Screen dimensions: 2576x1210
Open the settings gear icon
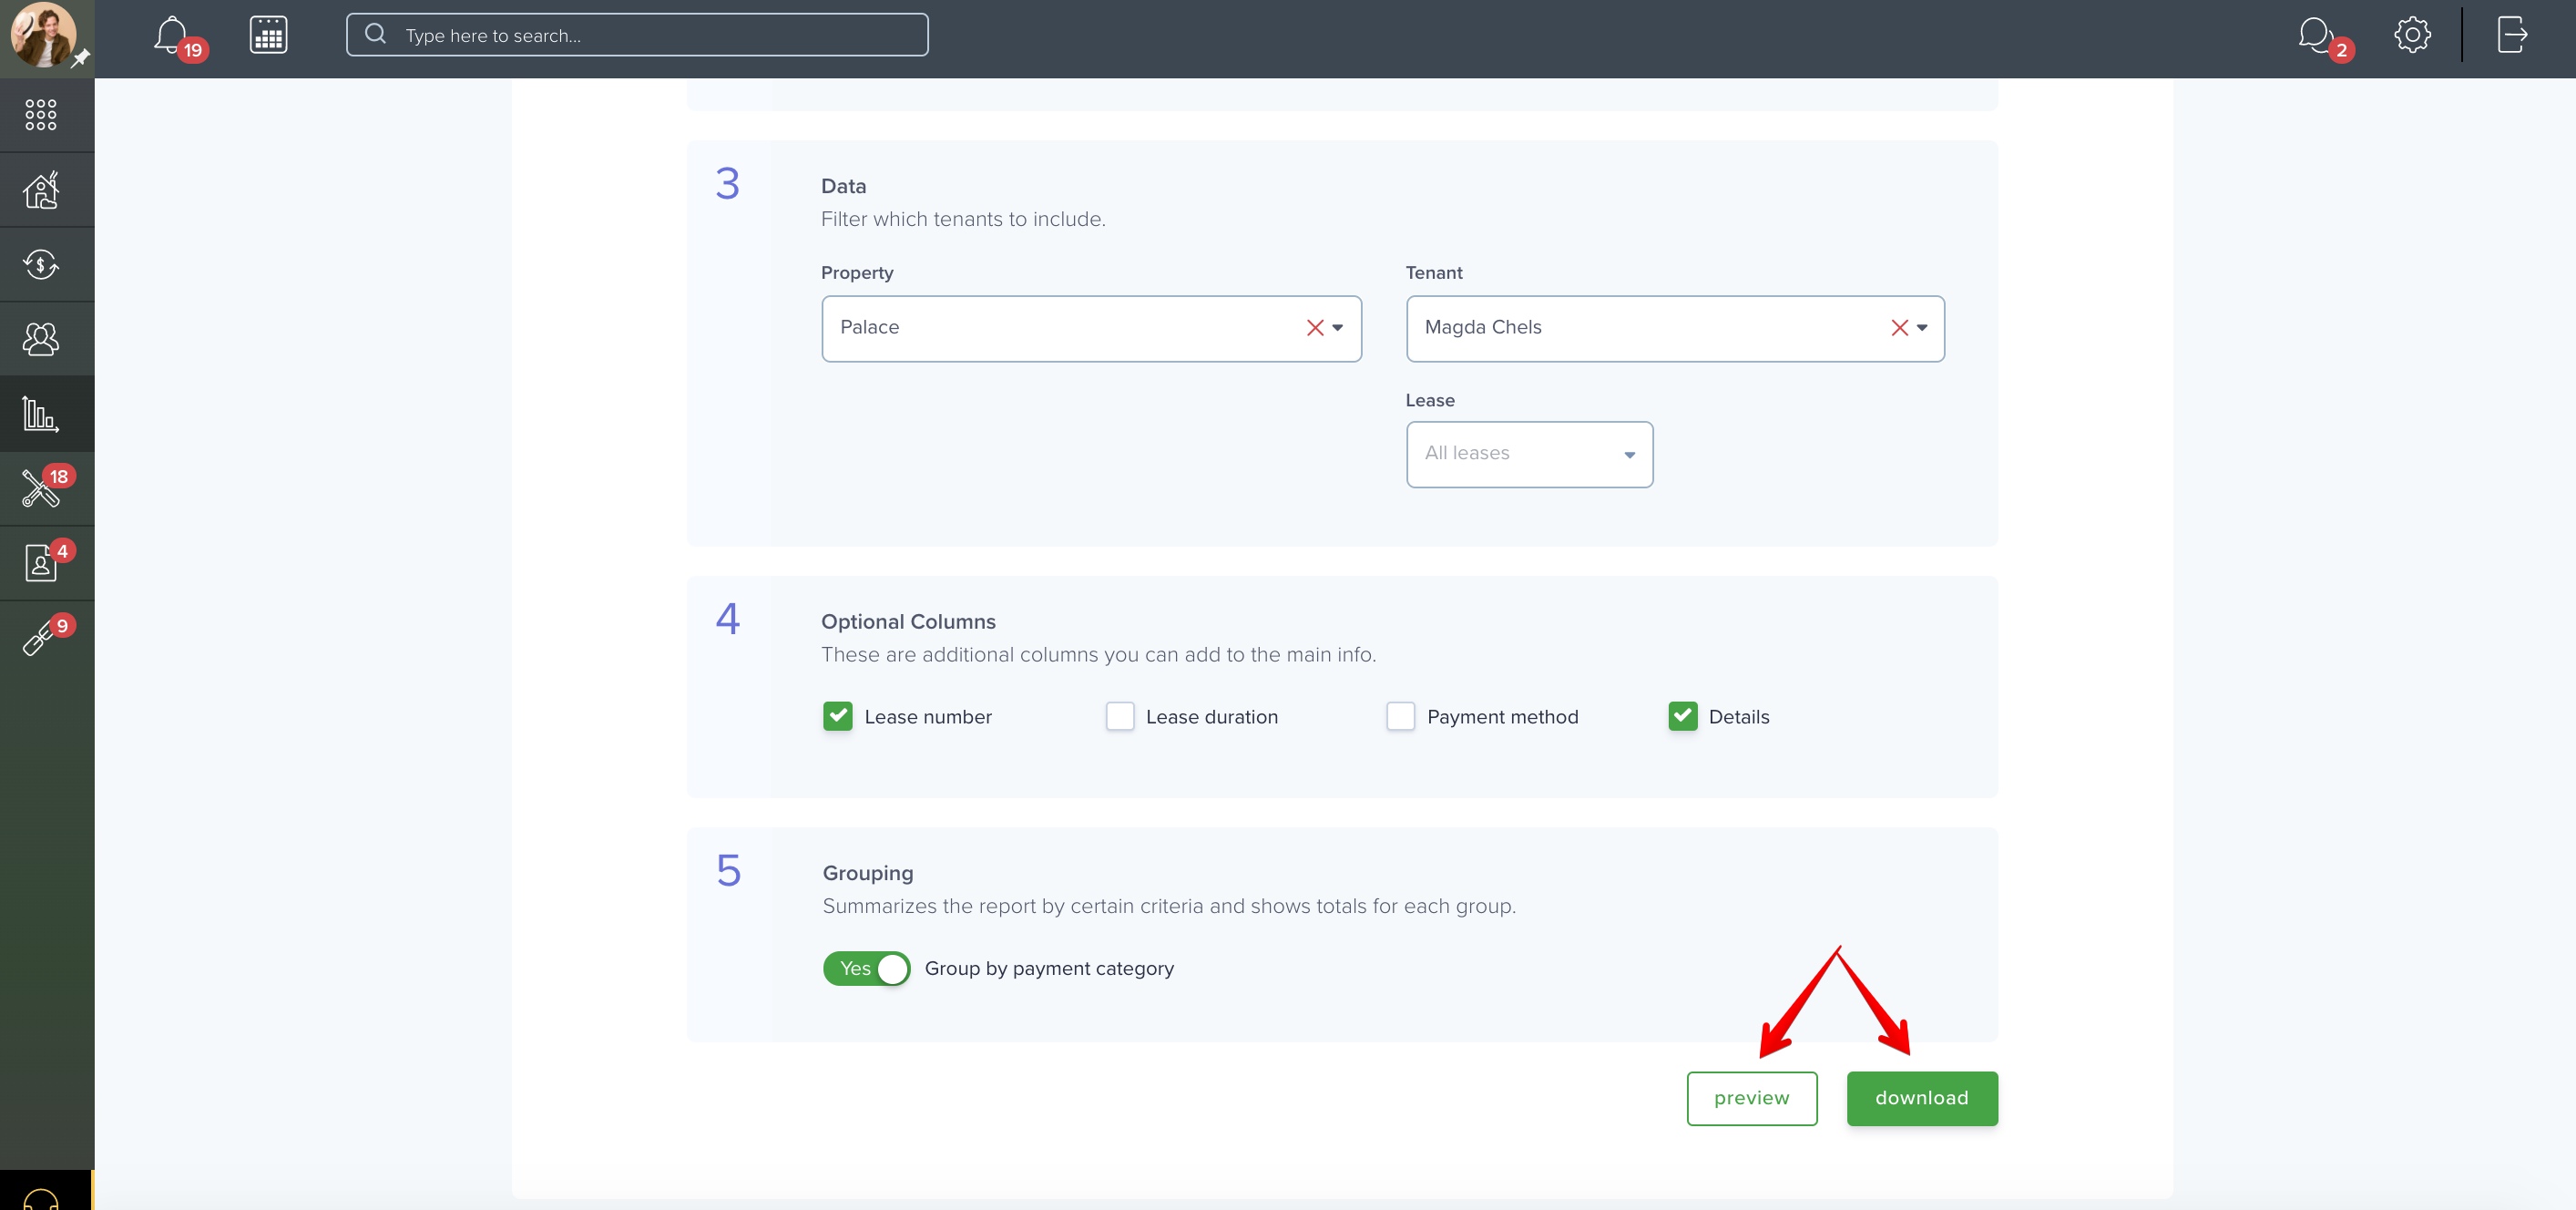[2412, 35]
